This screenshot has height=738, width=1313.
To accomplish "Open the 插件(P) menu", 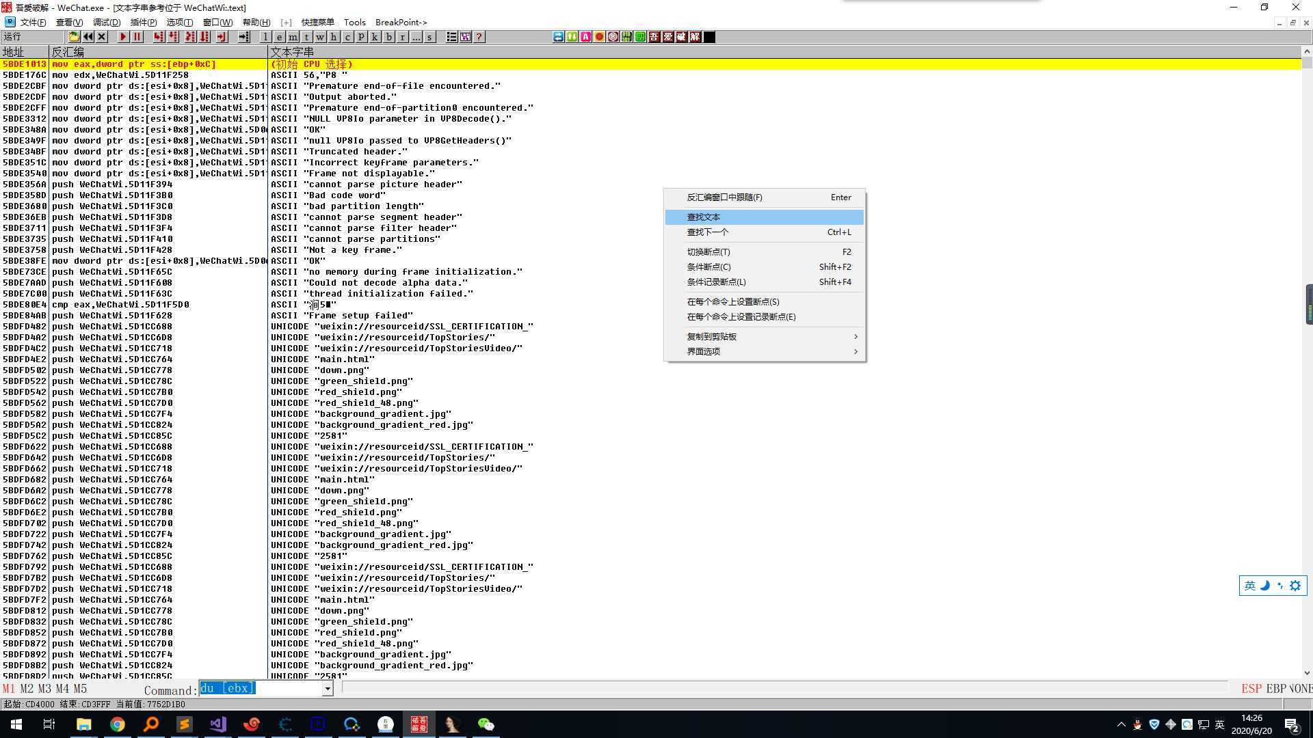I will (x=144, y=23).
